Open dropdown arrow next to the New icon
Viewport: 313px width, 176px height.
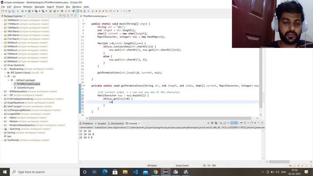[6, 11]
